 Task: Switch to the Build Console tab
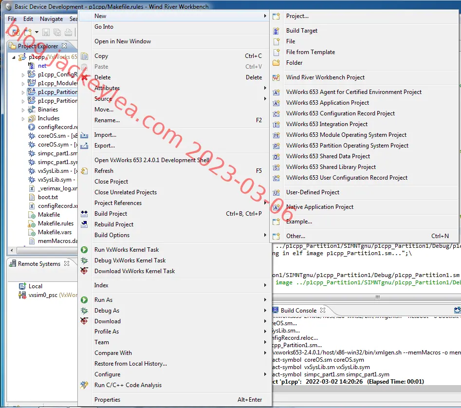coord(298,311)
